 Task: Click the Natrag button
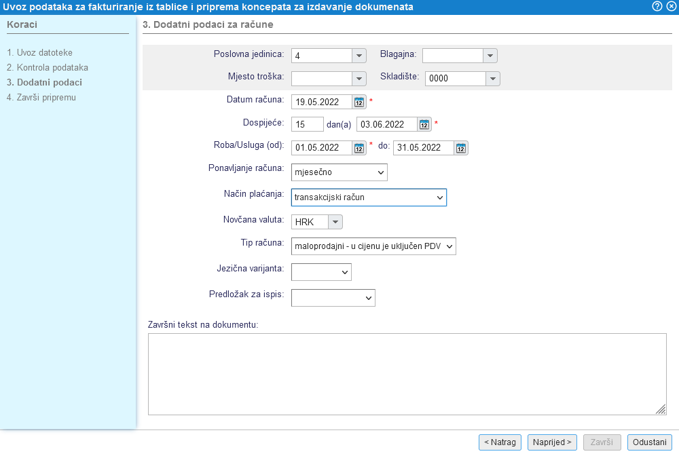(500, 442)
